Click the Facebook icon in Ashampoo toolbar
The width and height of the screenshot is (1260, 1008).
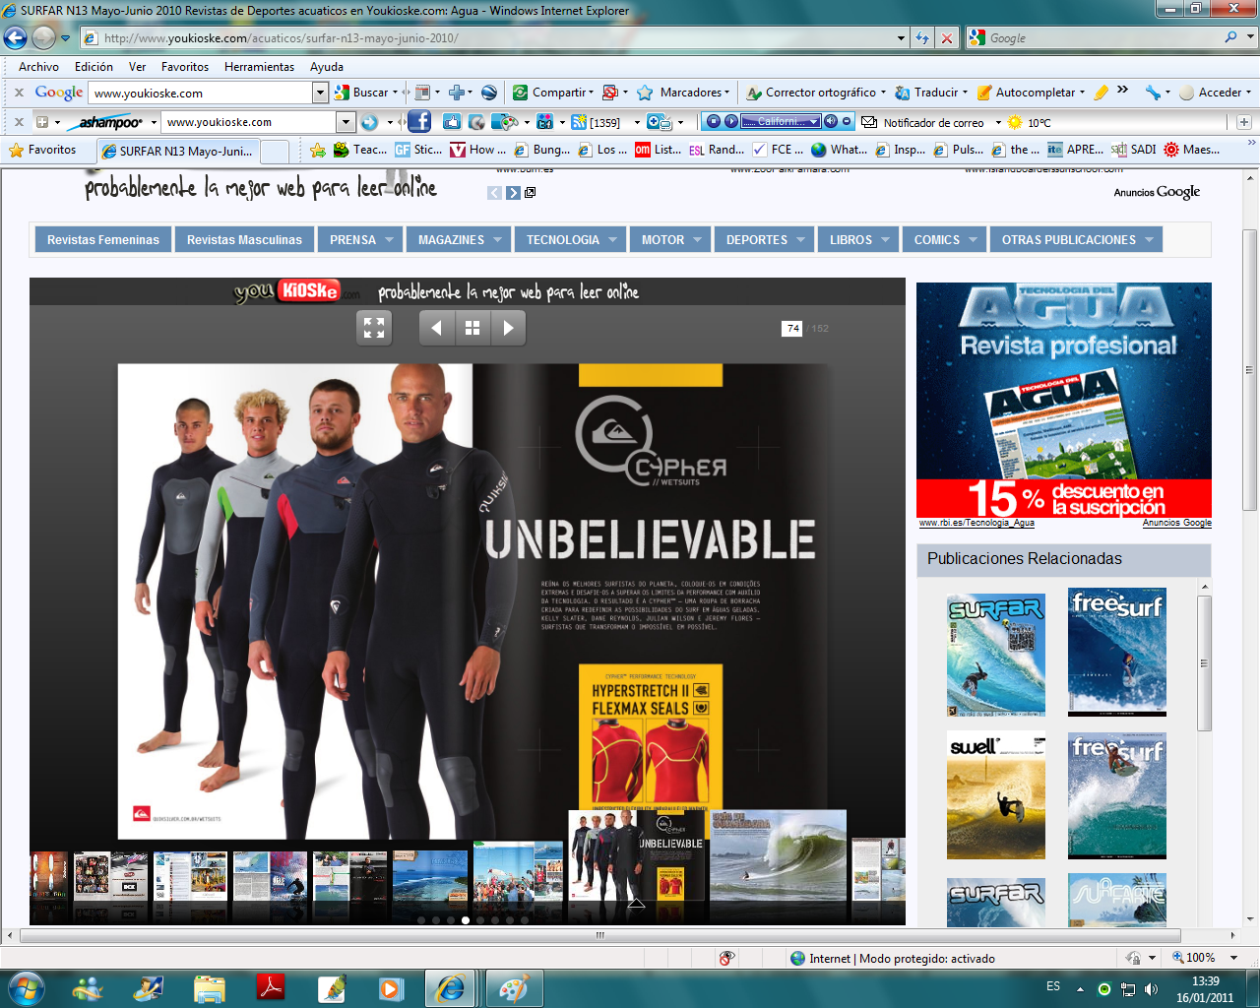(419, 122)
